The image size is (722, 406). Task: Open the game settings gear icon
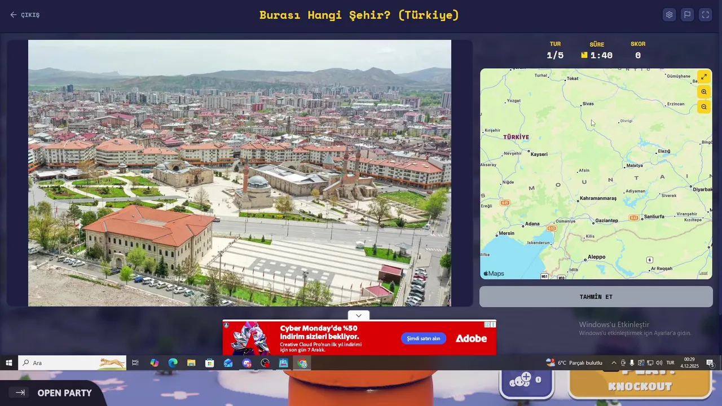coord(669,15)
